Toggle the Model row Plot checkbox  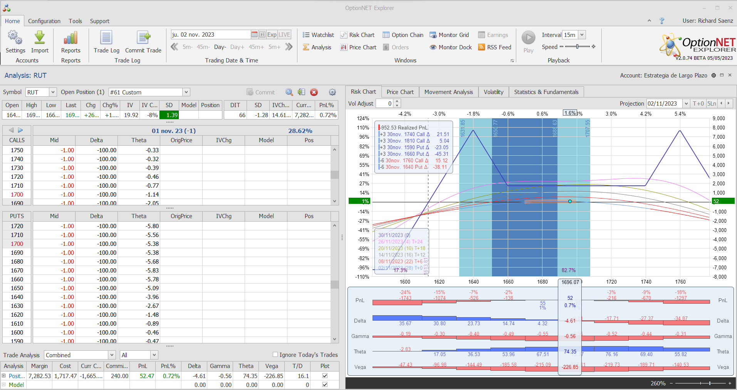click(x=325, y=385)
